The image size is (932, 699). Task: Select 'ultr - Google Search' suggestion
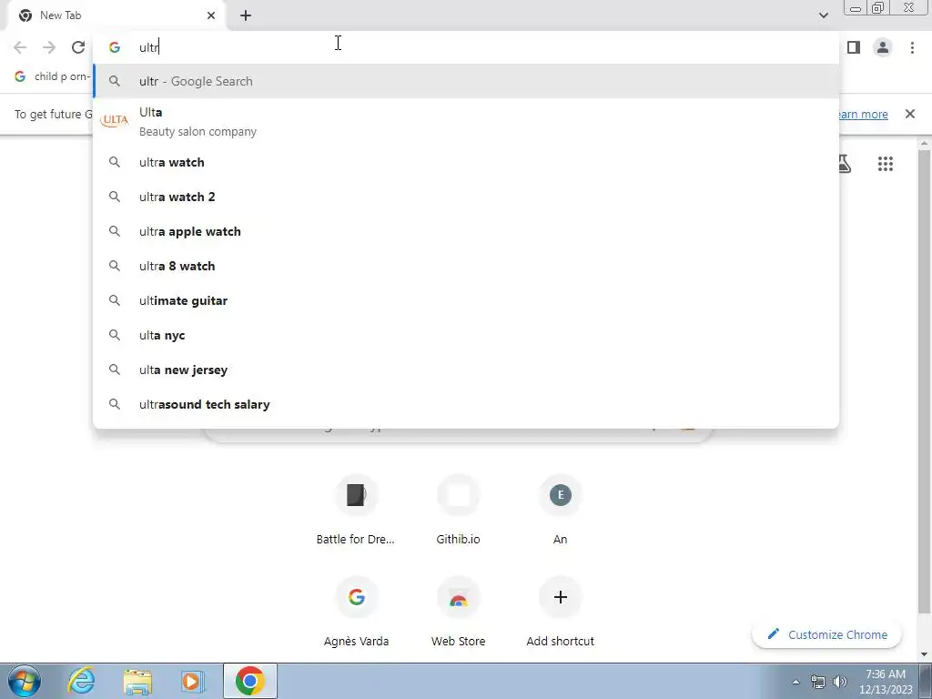(x=466, y=81)
